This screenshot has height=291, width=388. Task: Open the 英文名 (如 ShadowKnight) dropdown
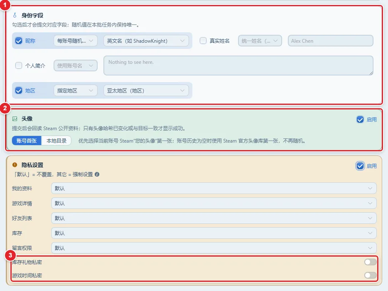tap(146, 41)
